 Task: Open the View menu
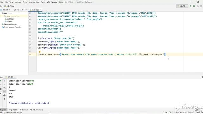11,2
